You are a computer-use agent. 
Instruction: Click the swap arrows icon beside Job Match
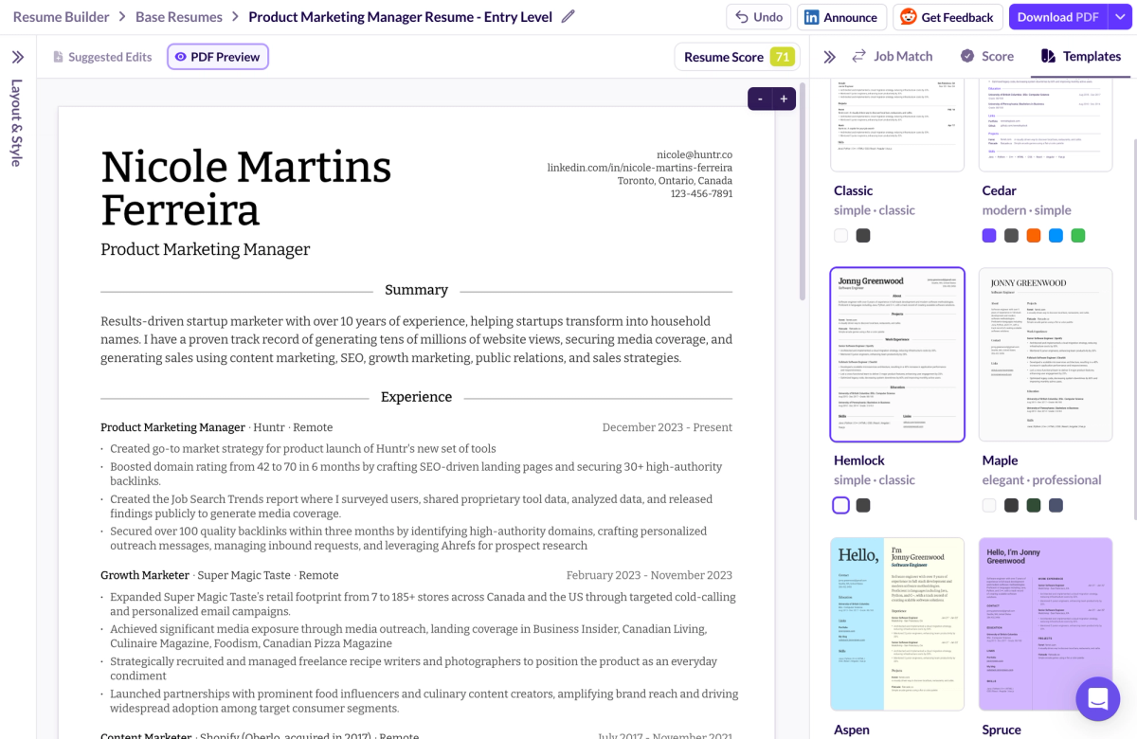859,56
